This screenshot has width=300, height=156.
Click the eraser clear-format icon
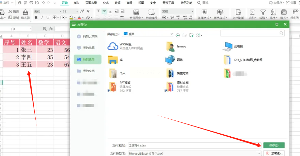(x=88, y=18)
